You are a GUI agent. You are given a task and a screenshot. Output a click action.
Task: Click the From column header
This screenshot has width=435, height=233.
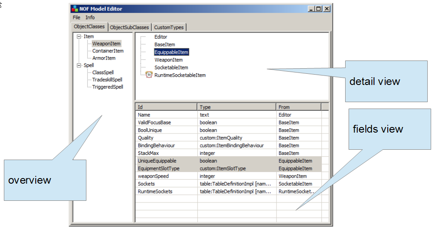[x=298, y=107]
